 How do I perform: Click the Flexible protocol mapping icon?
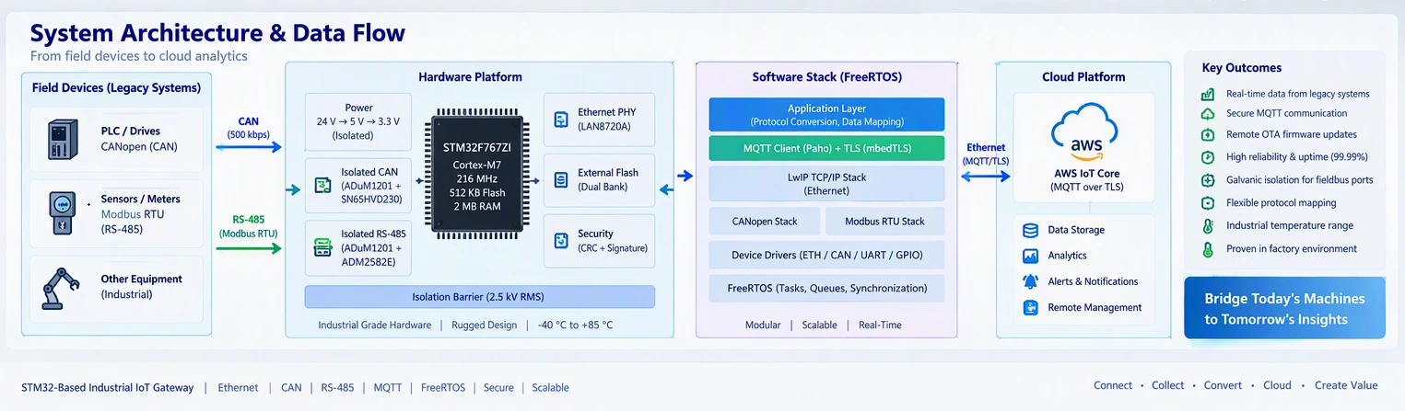[1208, 202]
